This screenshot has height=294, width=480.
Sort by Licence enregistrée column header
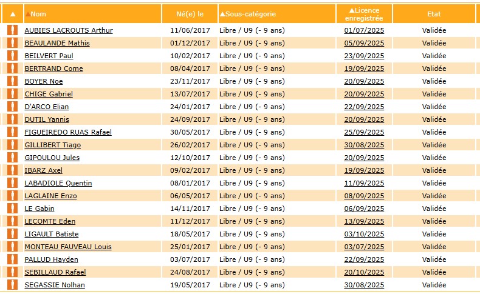(363, 14)
